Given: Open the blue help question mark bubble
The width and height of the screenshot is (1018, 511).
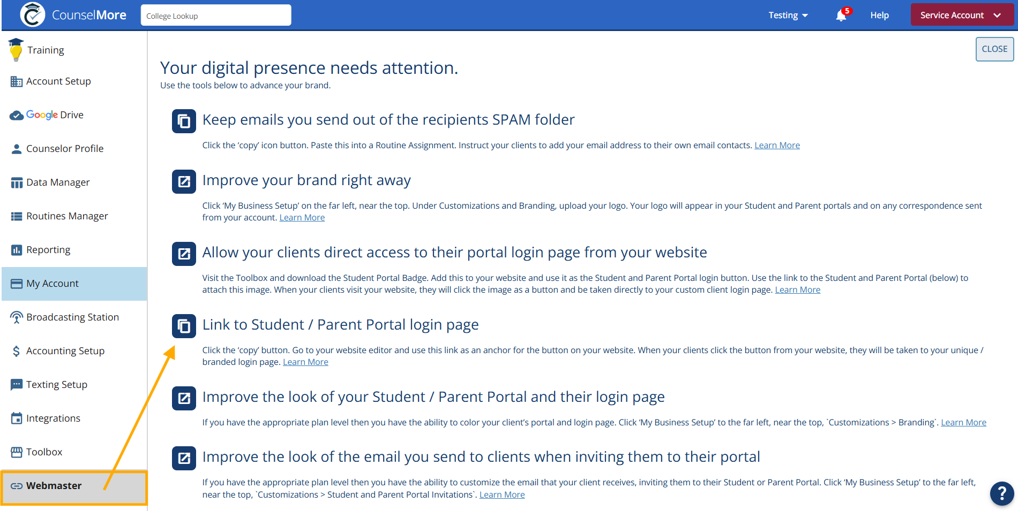Looking at the screenshot, I should pyautogui.click(x=1001, y=493).
